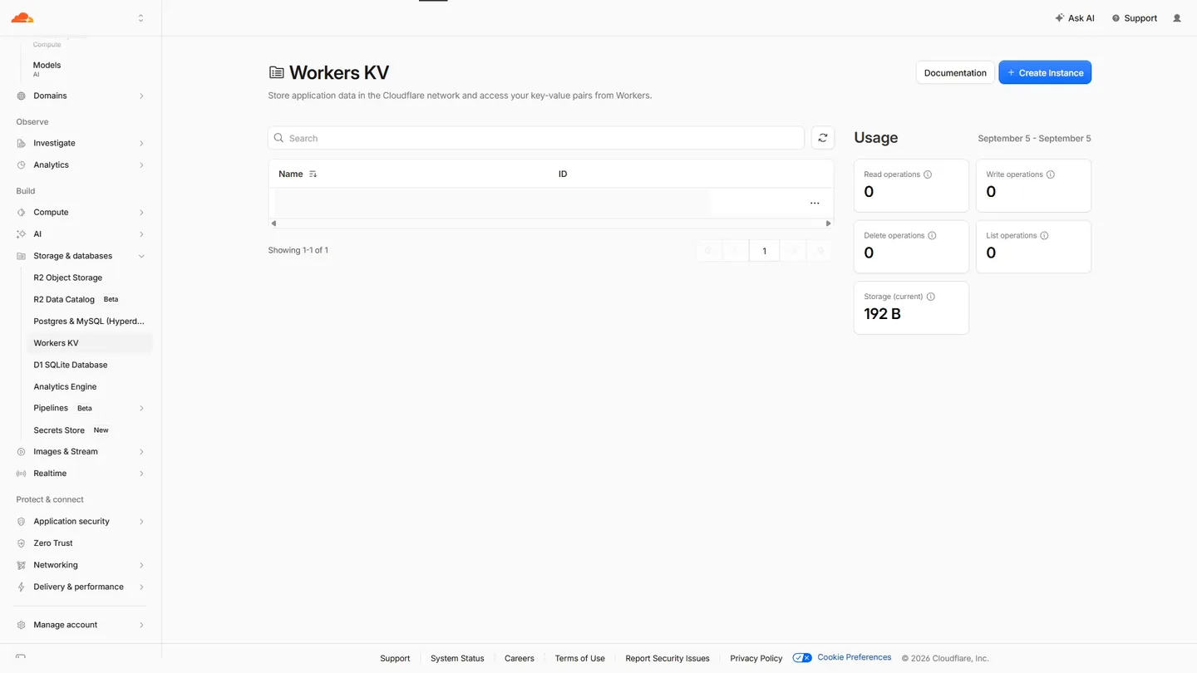Open D1 SQLite Database
Viewport: 1197px width, 673px height.
pyautogui.click(x=71, y=365)
